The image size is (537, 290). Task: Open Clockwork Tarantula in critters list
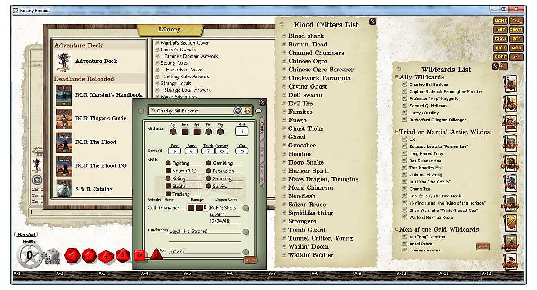tap(319, 78)
